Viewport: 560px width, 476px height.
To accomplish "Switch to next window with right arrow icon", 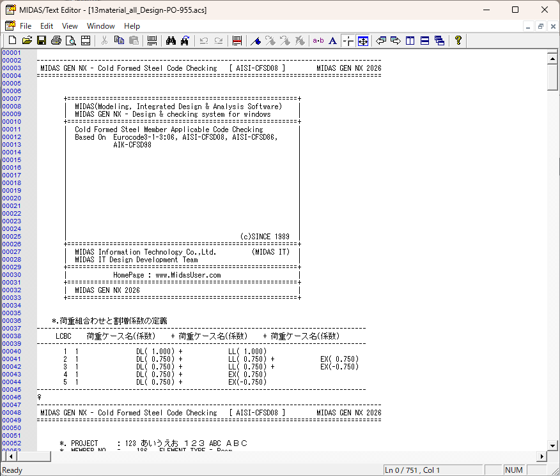I will click(x=396, y=41).
